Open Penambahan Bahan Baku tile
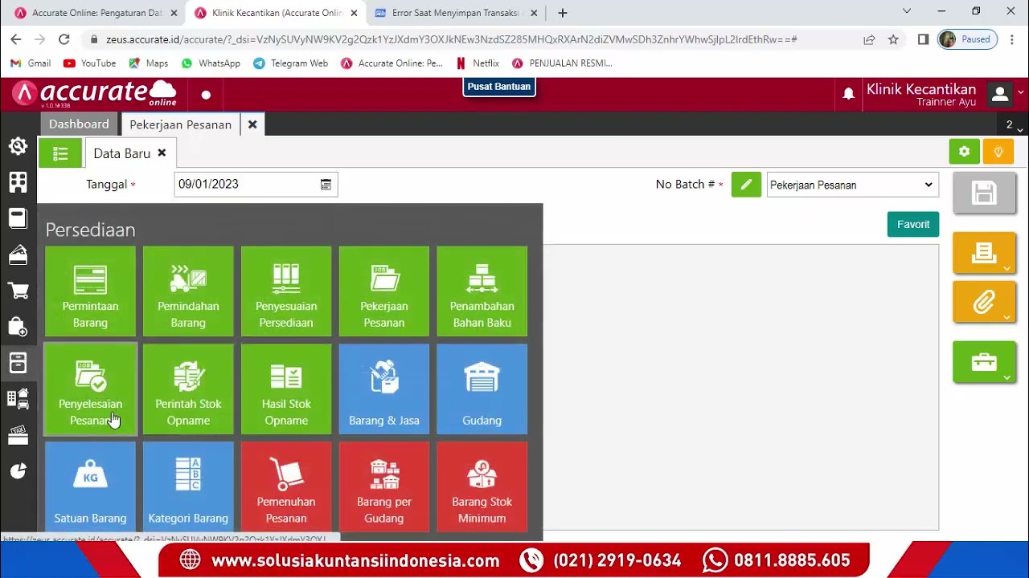Image resolution: width=1029 pixels, height=578 pixels. click(482, 291)
